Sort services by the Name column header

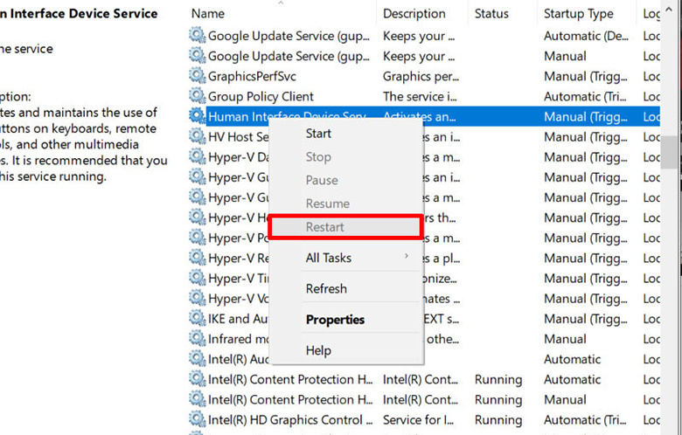(208, 14)
